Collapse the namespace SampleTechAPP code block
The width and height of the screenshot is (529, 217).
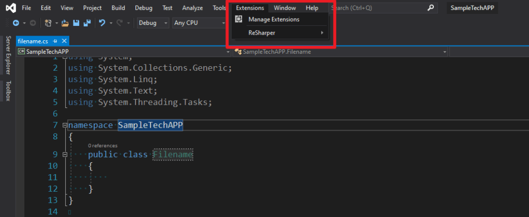pyautogui.click(x=64, y=126)
